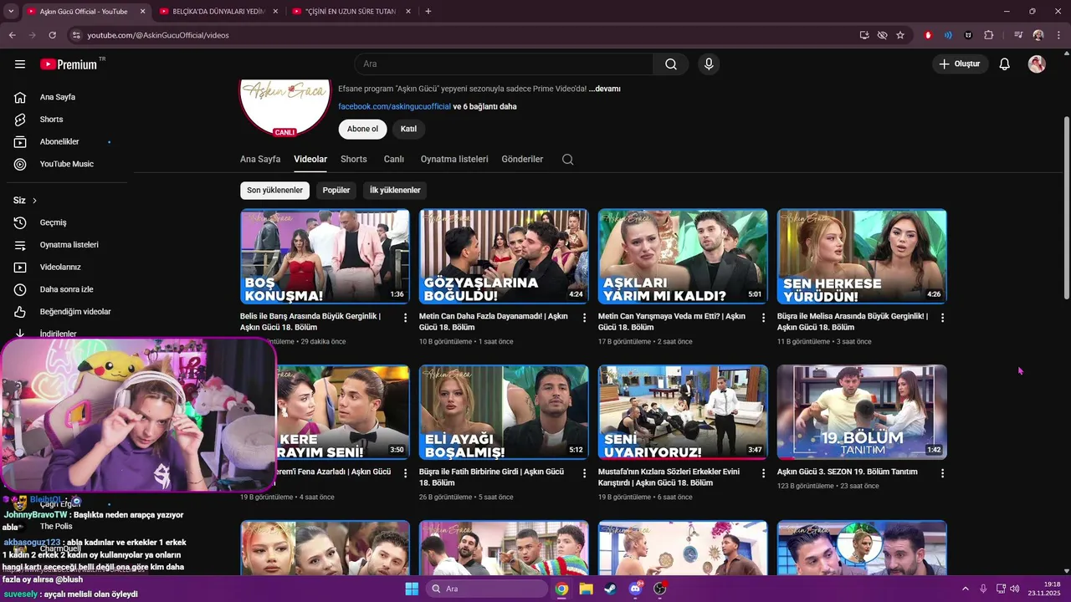This screenshot has height=602, width=1071.
Task: Open media controls icon in Chrome toolbar
Action: (1018, 35)
